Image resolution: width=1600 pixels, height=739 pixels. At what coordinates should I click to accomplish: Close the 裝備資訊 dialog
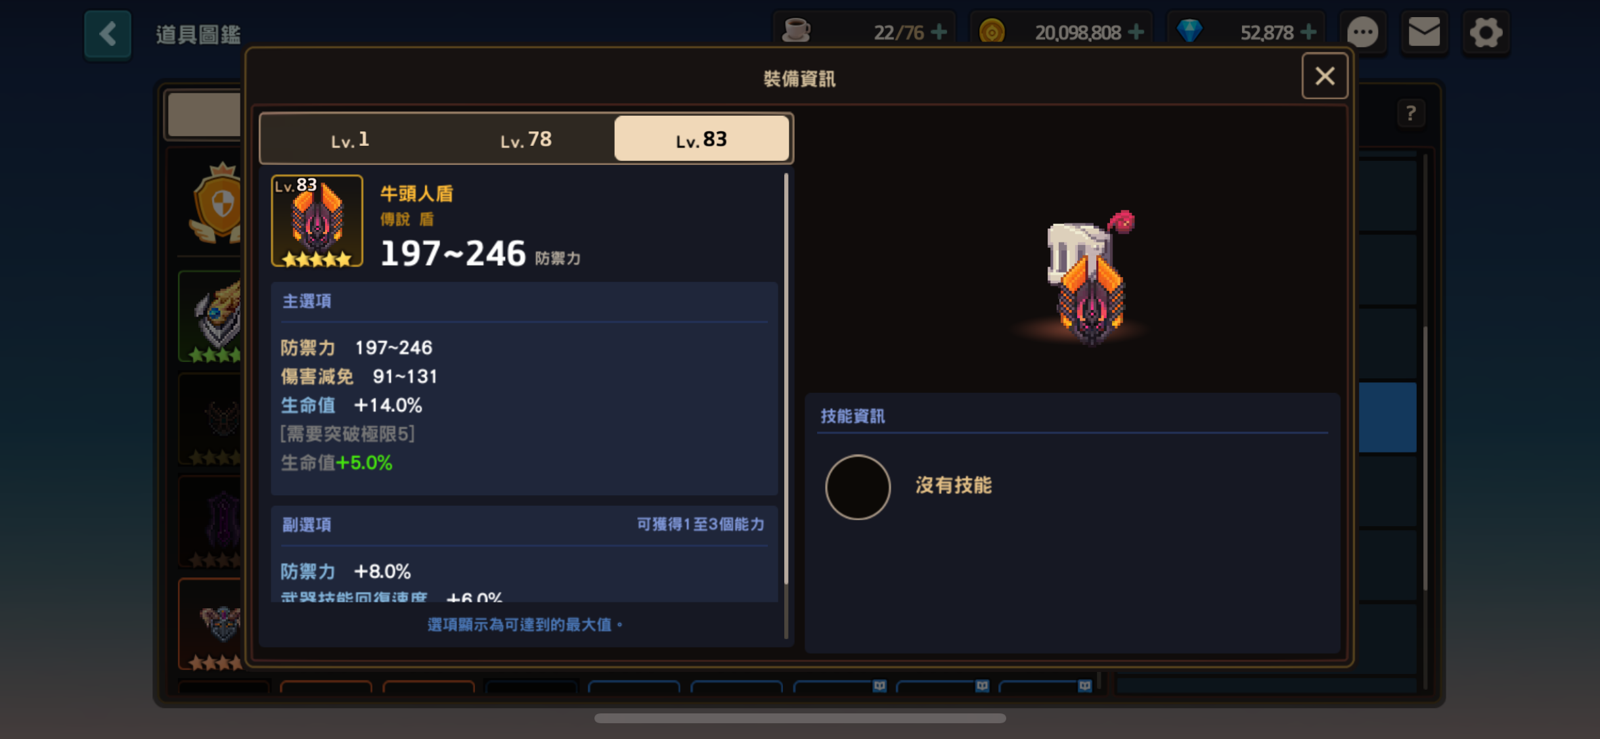tap(1324, 76)
